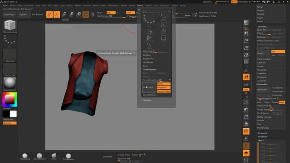Viewport: 290px width, 163px height.
Task: Open the stroke type dots thumbnail on left shelf
Action: tap(10, 40)
